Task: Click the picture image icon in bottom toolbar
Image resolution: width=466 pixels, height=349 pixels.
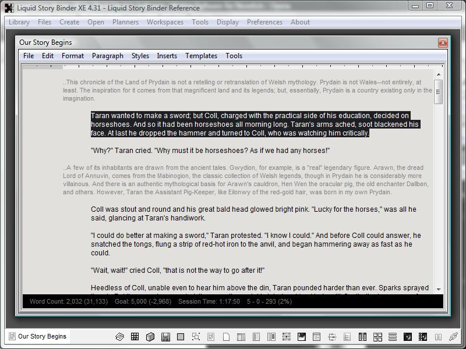Action: (302, 337)
